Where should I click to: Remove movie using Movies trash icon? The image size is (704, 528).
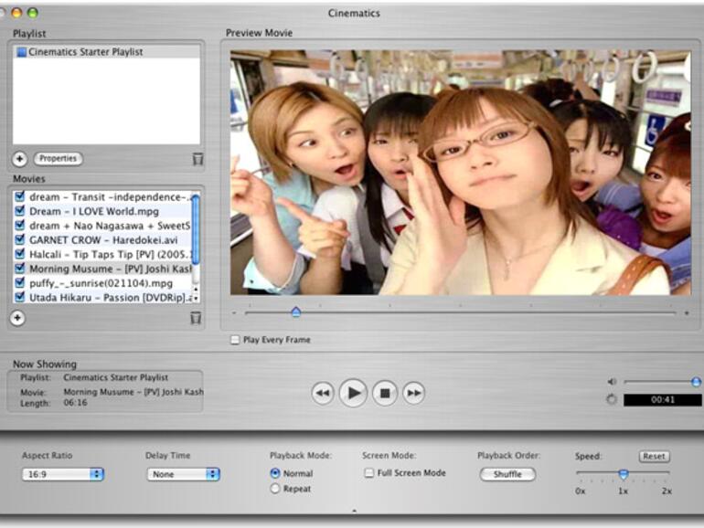pyautogui.click(x=195, y=318)
